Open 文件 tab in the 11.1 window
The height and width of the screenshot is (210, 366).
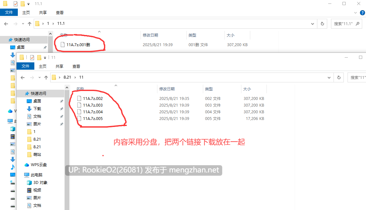pos(9,12)
